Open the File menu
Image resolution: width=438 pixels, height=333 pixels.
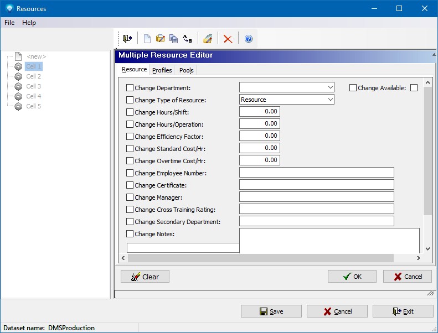click(9, 23)
